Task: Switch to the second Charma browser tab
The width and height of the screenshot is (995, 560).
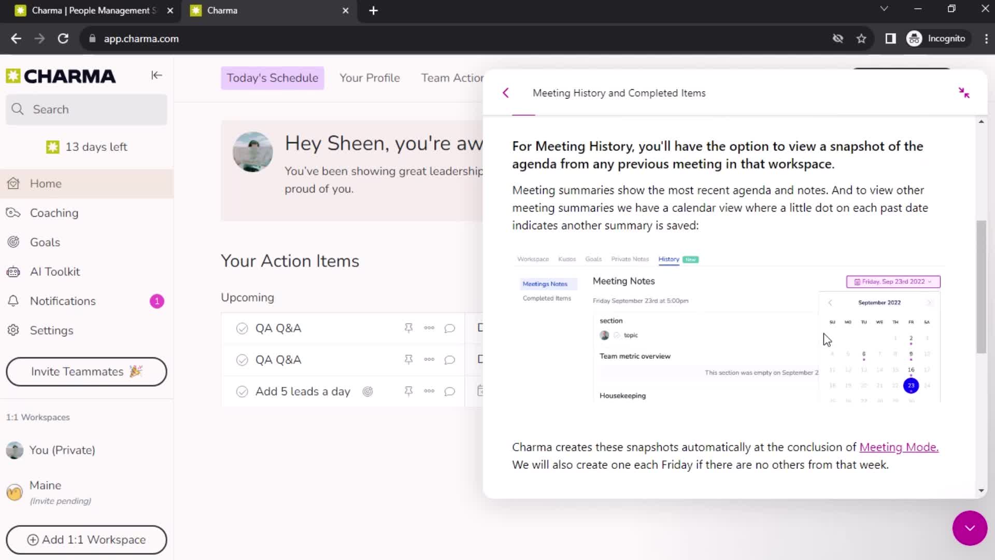Action: [x=269, y=10]
